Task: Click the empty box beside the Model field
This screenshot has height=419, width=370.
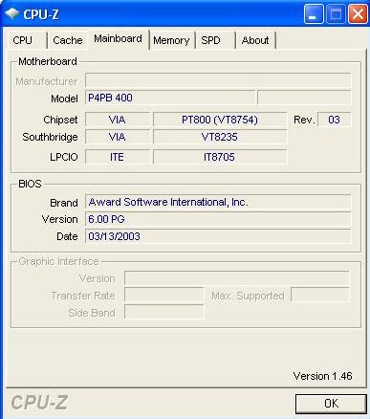Action: click(304, 98)
